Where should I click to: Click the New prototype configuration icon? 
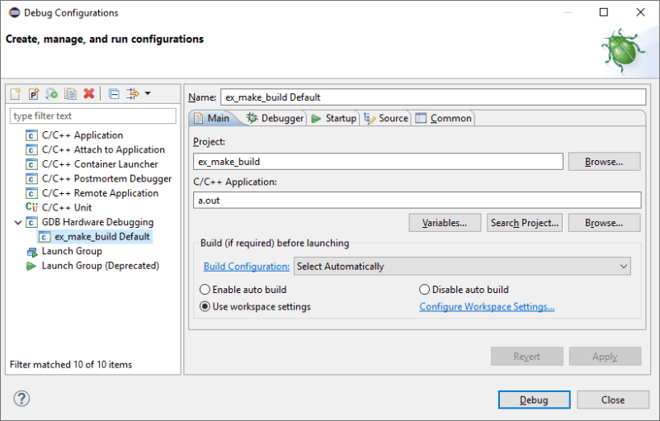[x=34, y=94]
